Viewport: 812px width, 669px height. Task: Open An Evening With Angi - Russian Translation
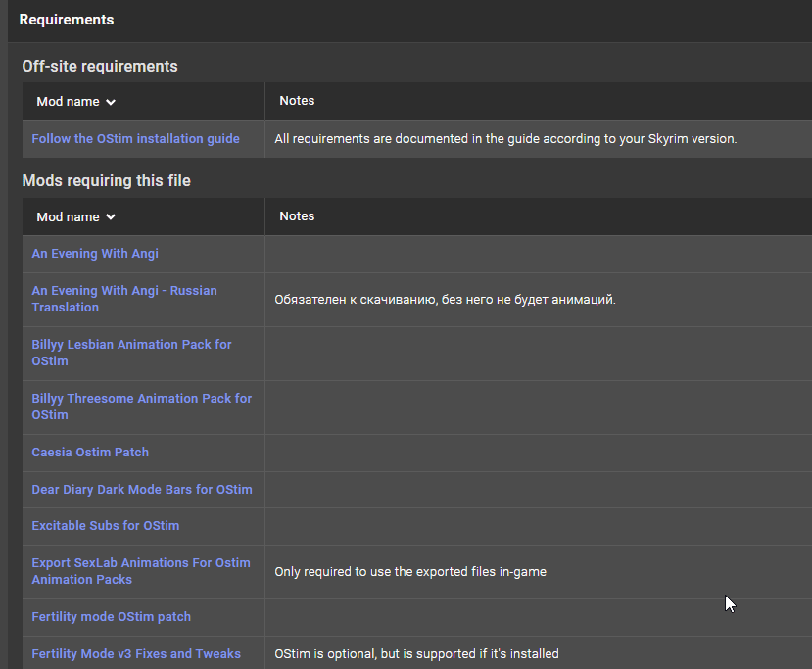124,299
